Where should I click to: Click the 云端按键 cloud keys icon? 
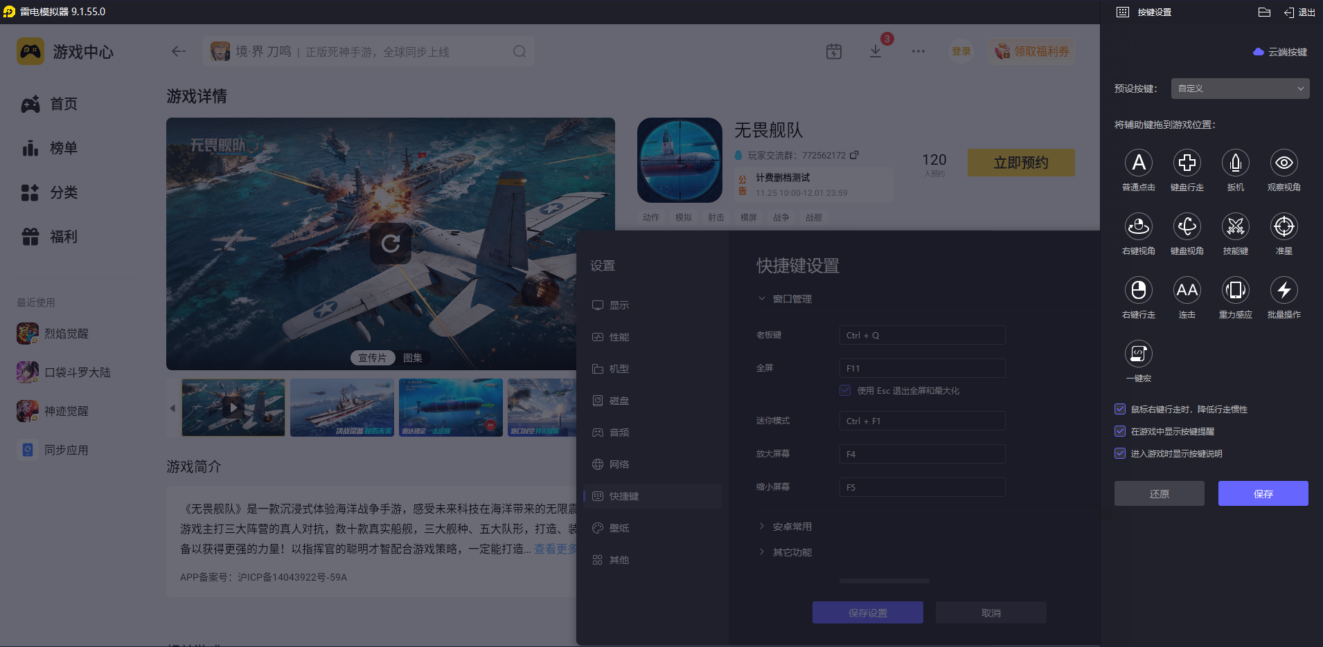tap(1279, 51)
